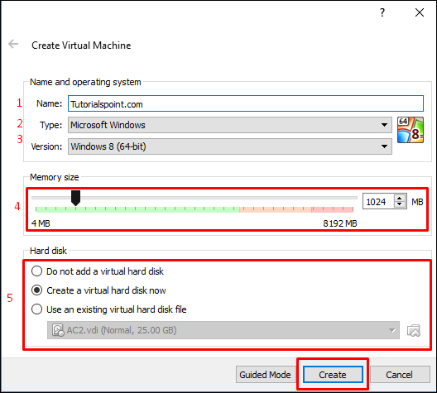Viewport: 437px width, 393px height.
Task: Select Do not add a virtual hard disk
Action: click(98, 271)
